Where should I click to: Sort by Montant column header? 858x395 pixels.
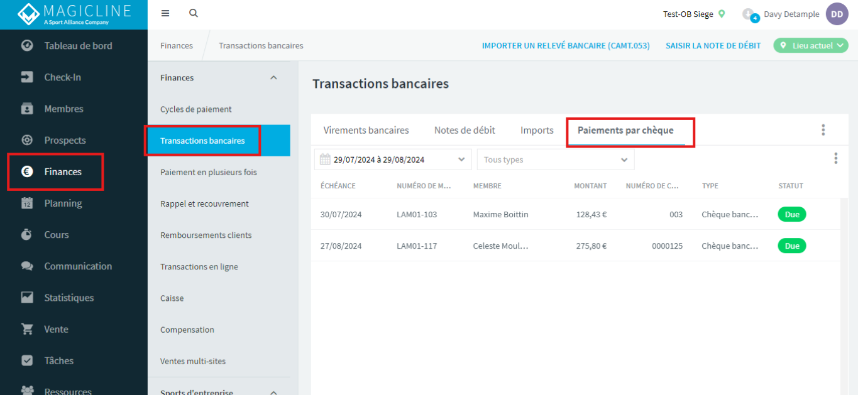[x=590, y=186]
